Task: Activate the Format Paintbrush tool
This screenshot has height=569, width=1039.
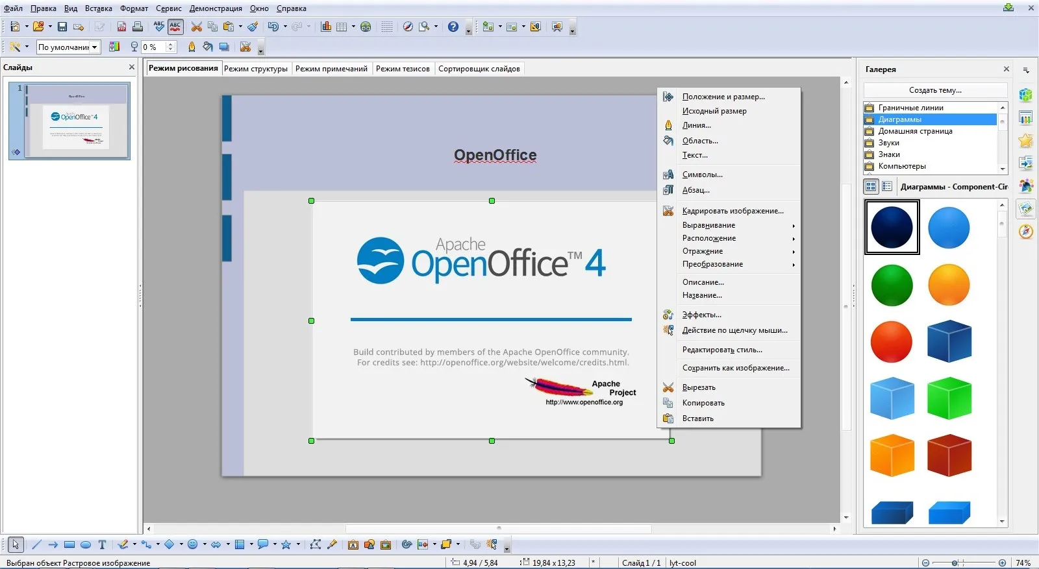Action: pos(253,27)
